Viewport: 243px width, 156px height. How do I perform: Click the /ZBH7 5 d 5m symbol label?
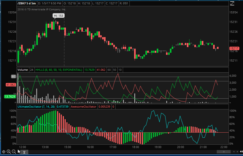(27, 4)
